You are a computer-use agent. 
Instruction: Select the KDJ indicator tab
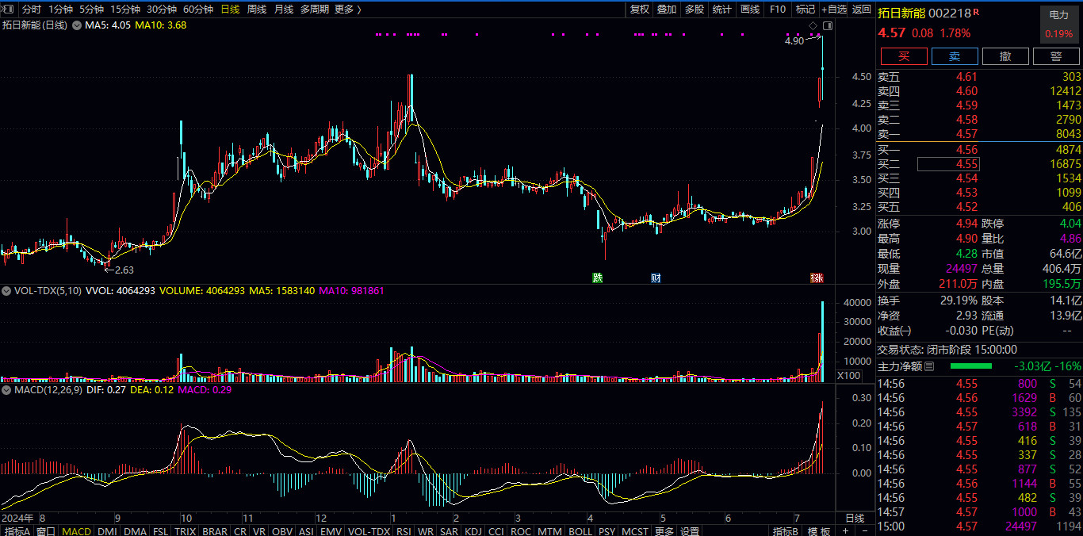[473, 530]
